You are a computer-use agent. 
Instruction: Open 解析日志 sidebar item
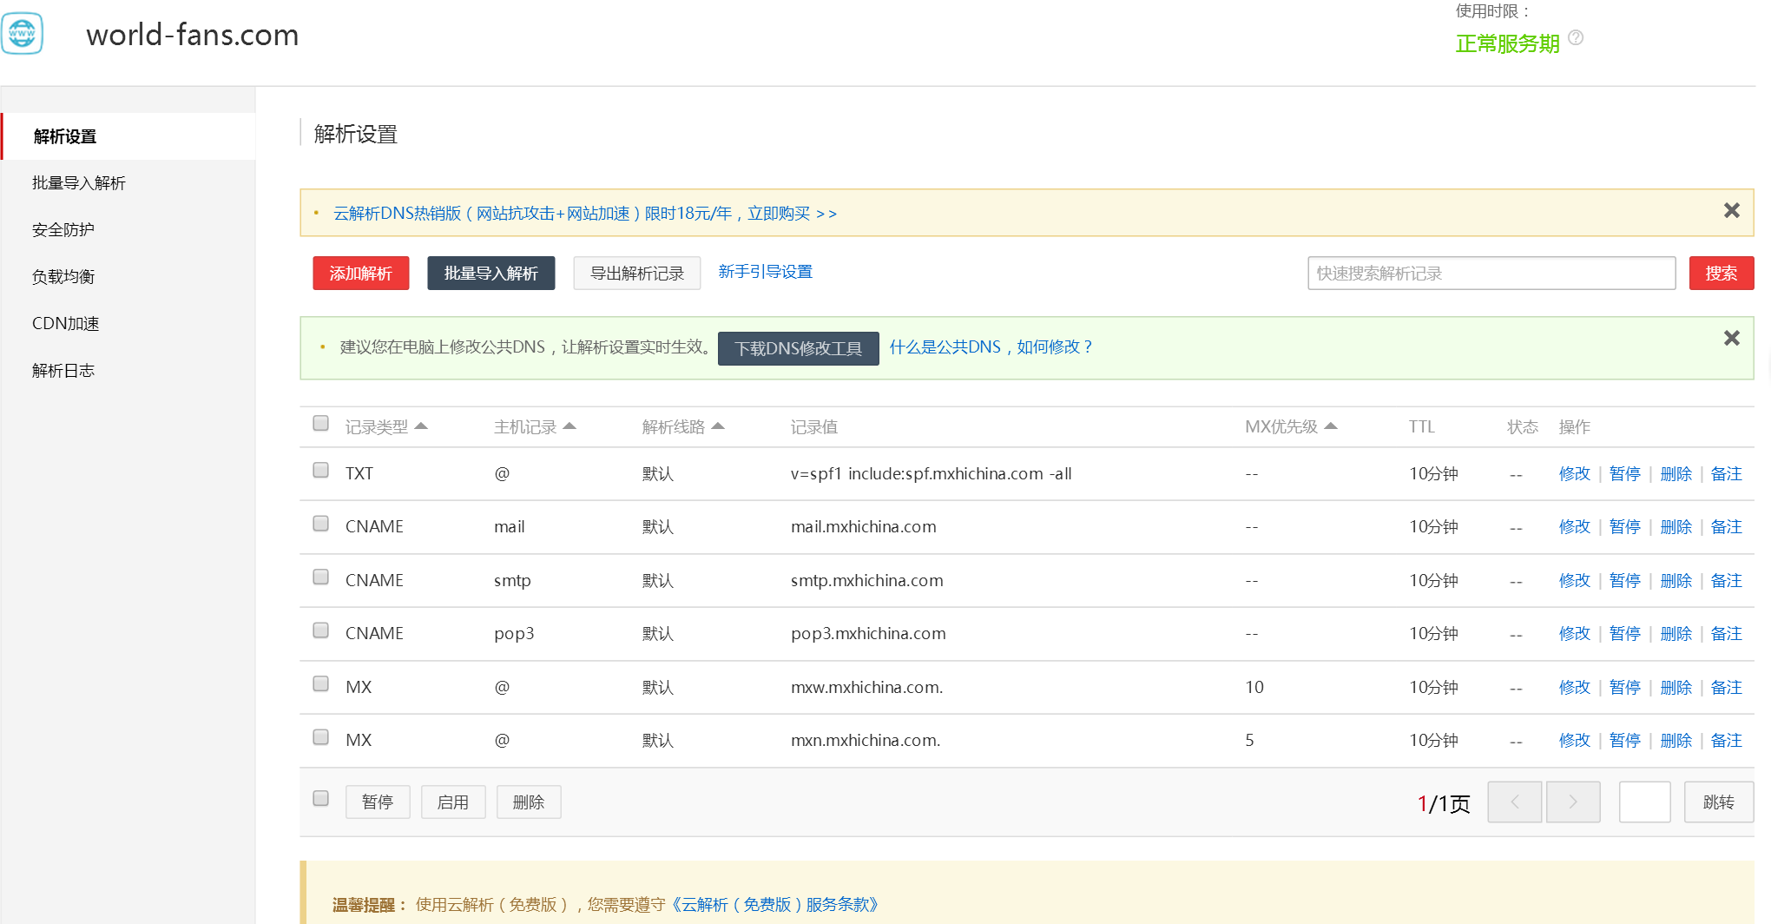(63, 371)
